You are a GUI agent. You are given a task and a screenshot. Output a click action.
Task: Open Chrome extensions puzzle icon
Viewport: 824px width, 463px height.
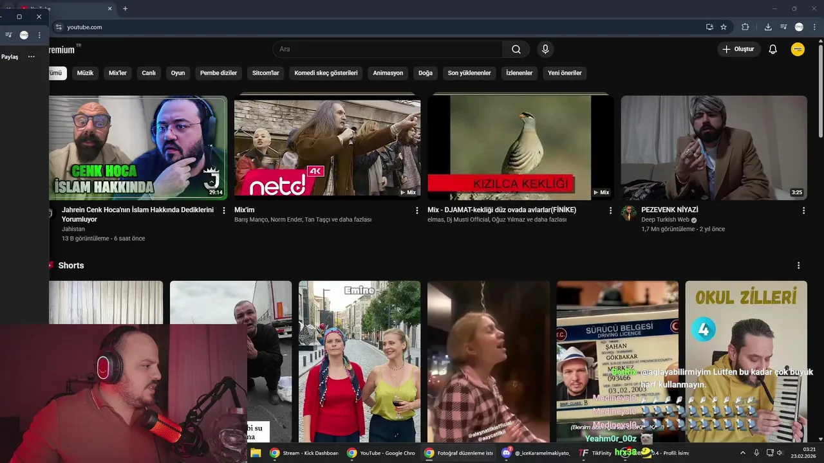click(745, 27)
